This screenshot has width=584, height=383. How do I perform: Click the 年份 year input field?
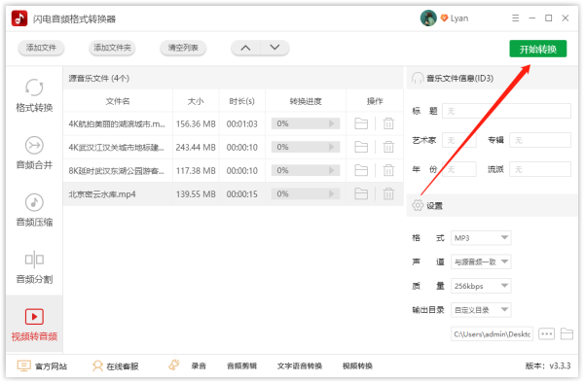(x=458, y=169)
